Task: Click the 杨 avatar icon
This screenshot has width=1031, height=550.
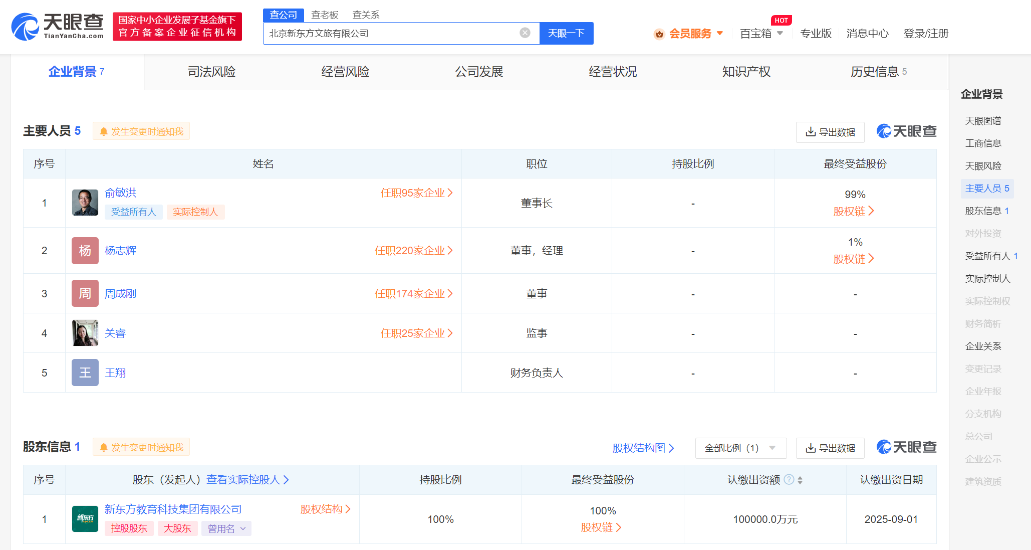Action: pos(85,251)
